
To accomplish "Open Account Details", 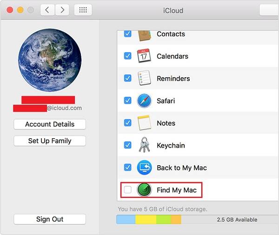I will pyautogui.click(x=50, y=124).
